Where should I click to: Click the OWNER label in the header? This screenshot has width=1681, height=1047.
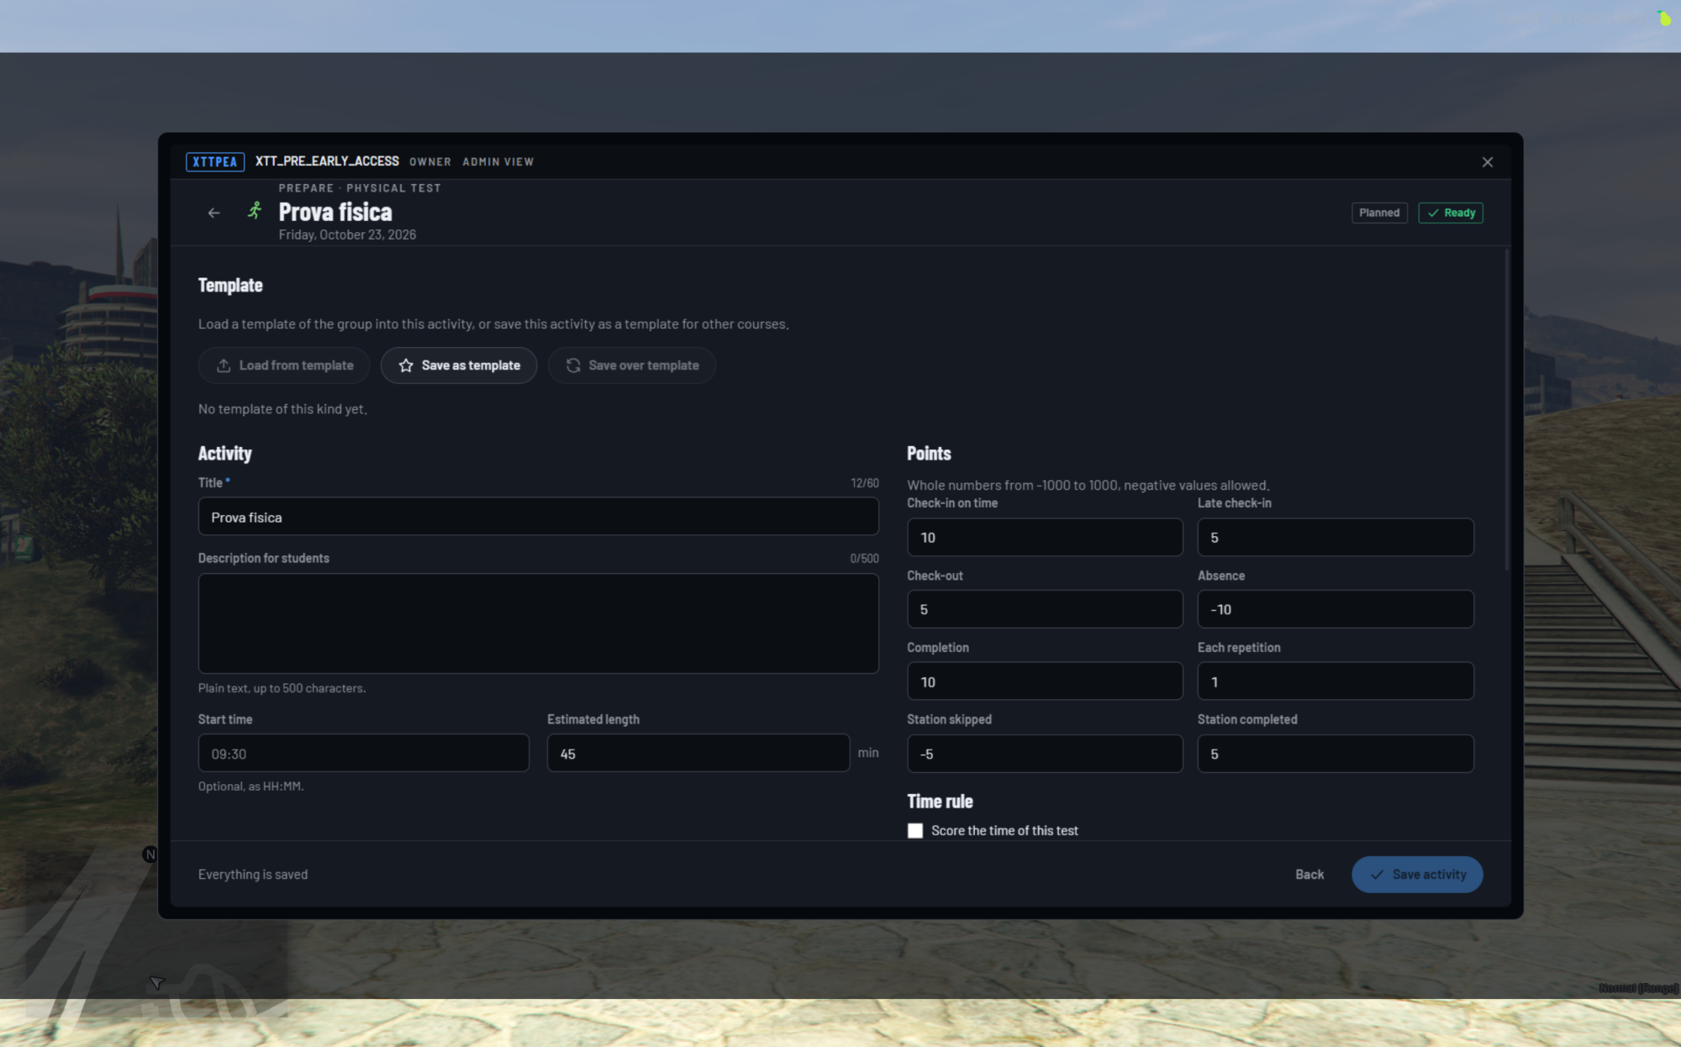click(430, 161)
